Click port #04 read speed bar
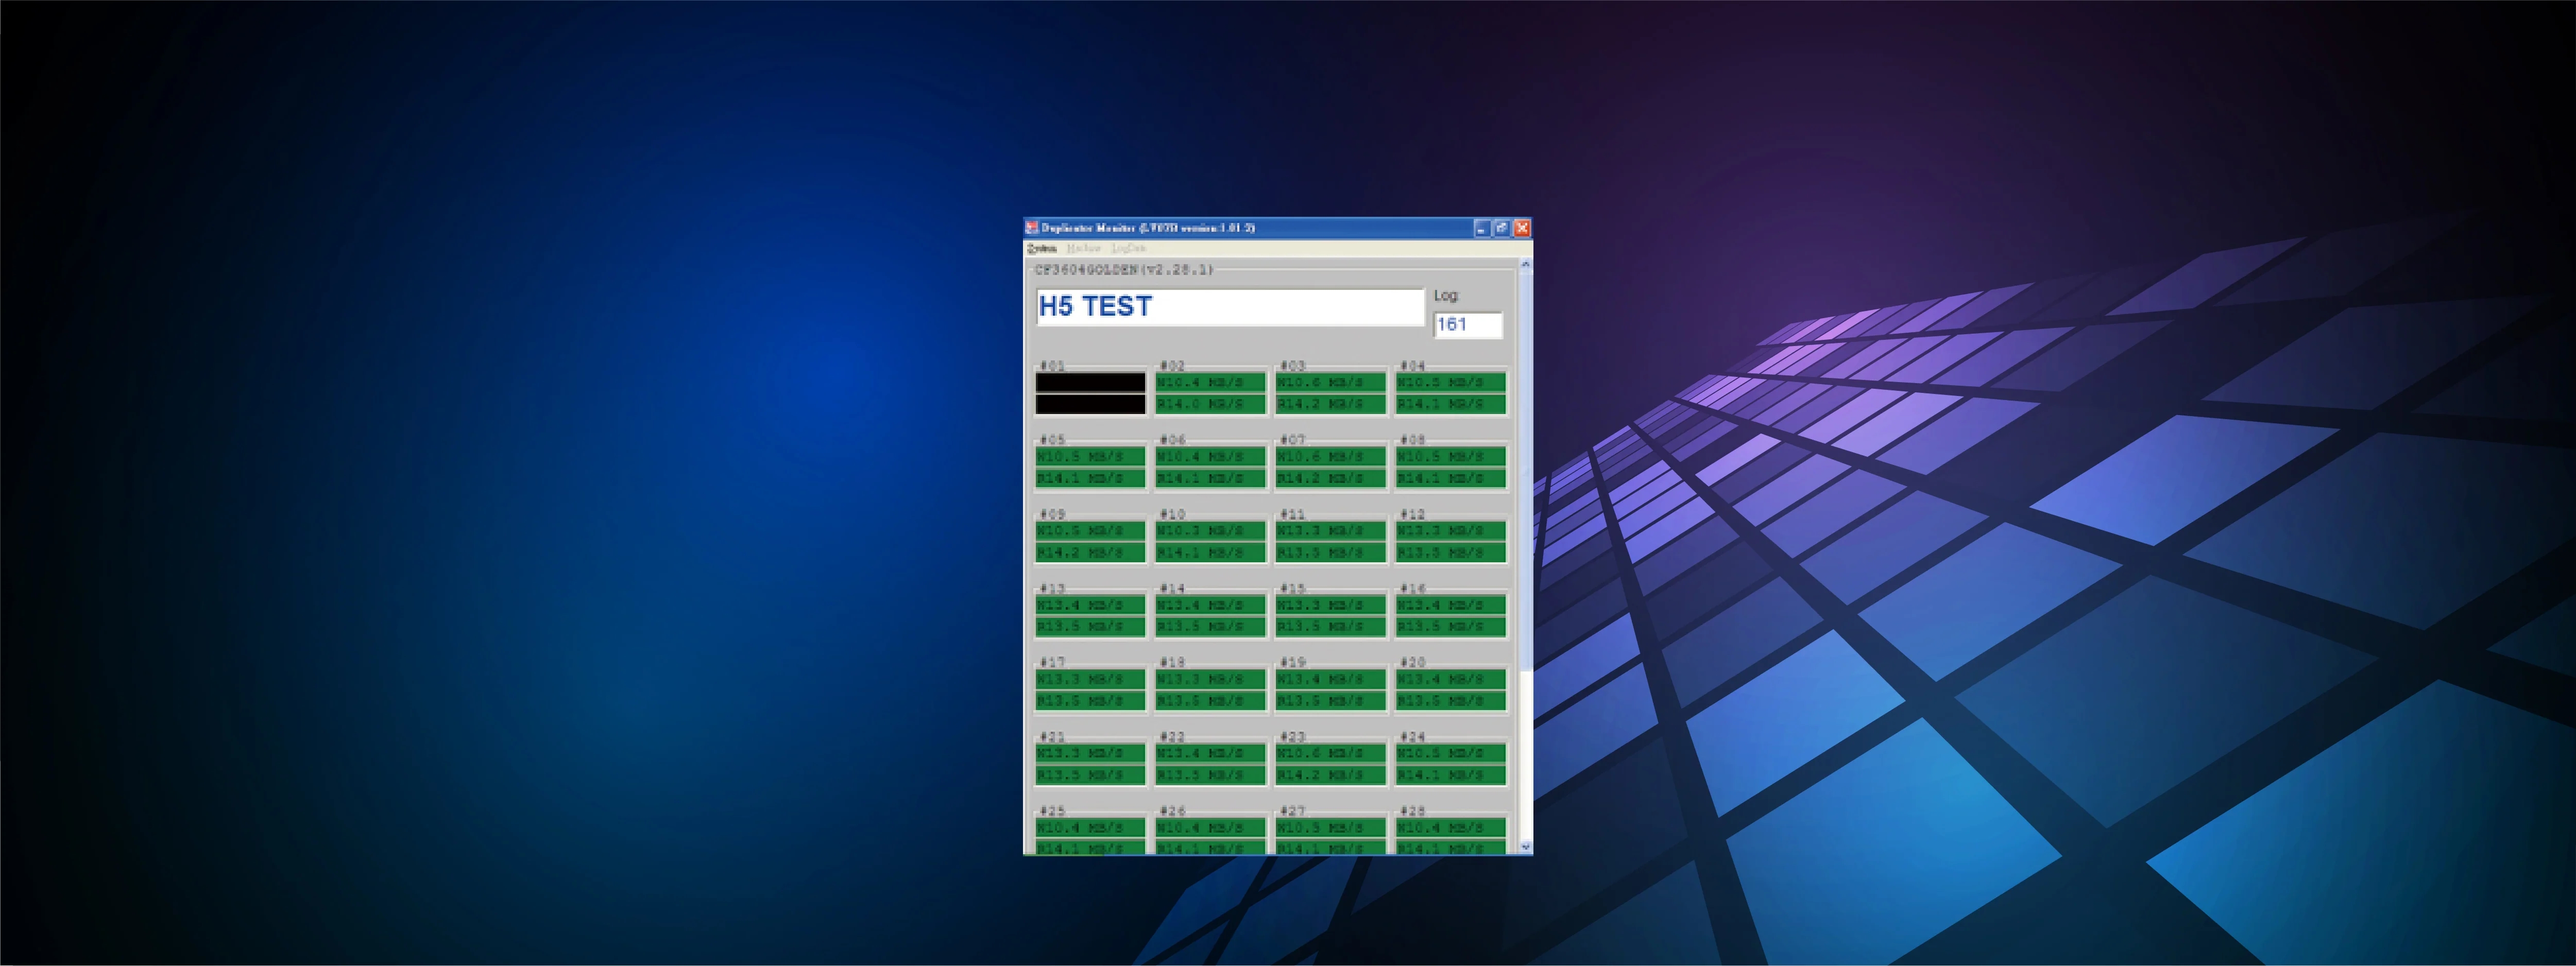 (1451, 404)
